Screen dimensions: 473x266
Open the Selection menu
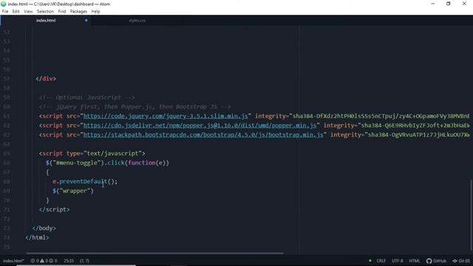pyautogui.click(x=45, y=12)
